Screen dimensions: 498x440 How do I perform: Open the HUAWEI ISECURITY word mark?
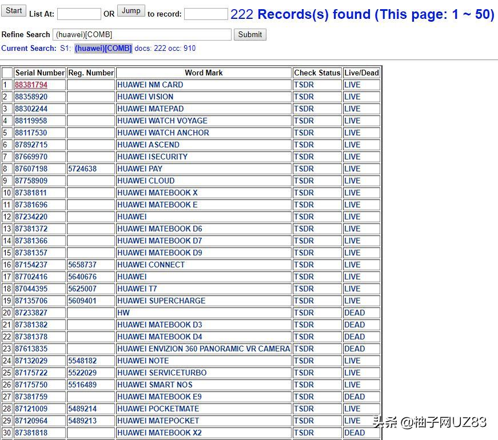tap(152, 157)
